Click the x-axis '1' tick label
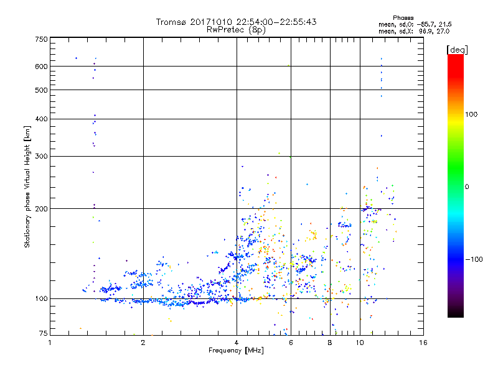 tap(50, 343)
